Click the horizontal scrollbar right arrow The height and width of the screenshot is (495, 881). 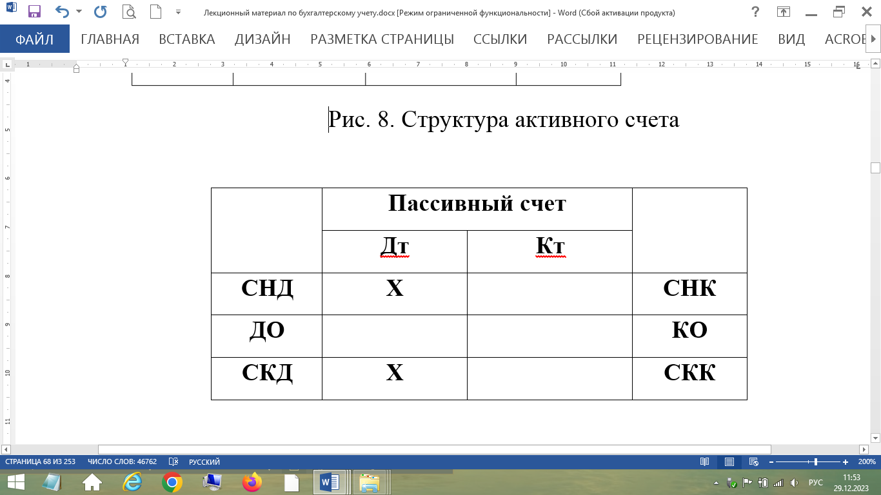point(865,449)
